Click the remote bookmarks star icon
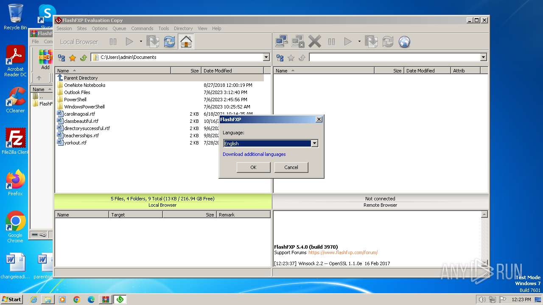 291,58
